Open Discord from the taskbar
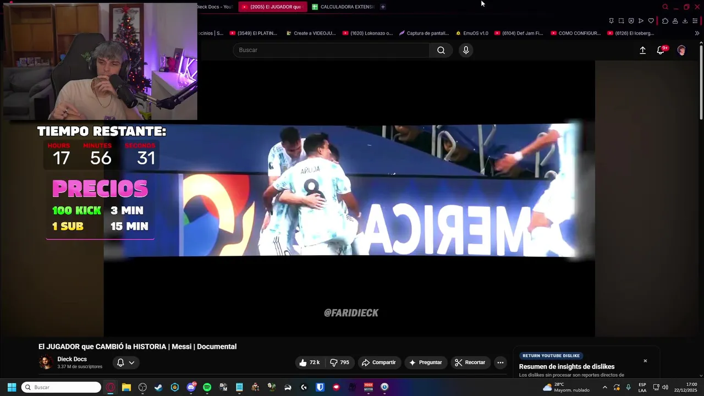Image resolution: width=704 pixels, height=396 pixels. [191, 387]
